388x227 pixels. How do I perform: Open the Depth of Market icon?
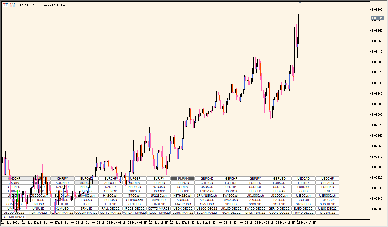coord(12,5)
